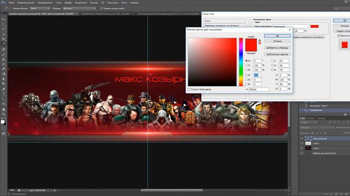Toggle visibility of the selected text layer
The image size is (350, 196).
click(301, 138)
